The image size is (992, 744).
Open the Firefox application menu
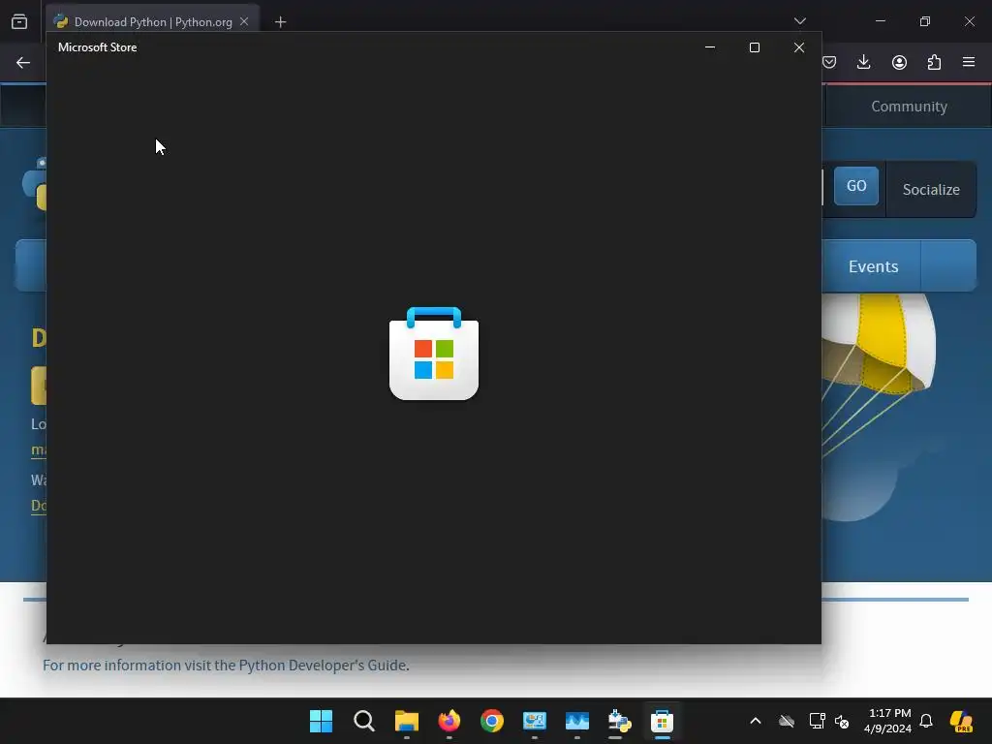coord(969,62)
